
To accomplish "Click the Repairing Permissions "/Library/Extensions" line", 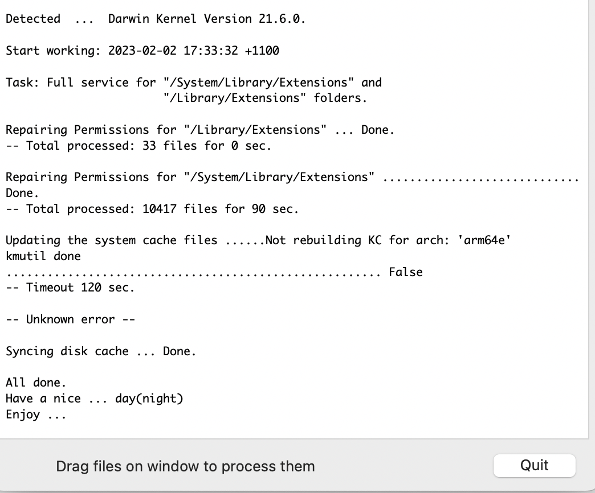I will pyautogui.click(x=200, y=130).
